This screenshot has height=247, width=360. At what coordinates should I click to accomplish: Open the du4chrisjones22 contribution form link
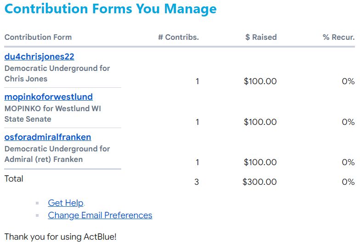39,57
